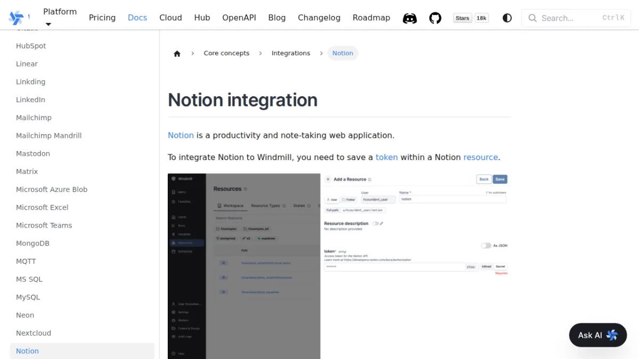The height and width of the screenshot is (359, 639).
Task: Follow the Integrations breadcrumb
Action: (291, 53)
